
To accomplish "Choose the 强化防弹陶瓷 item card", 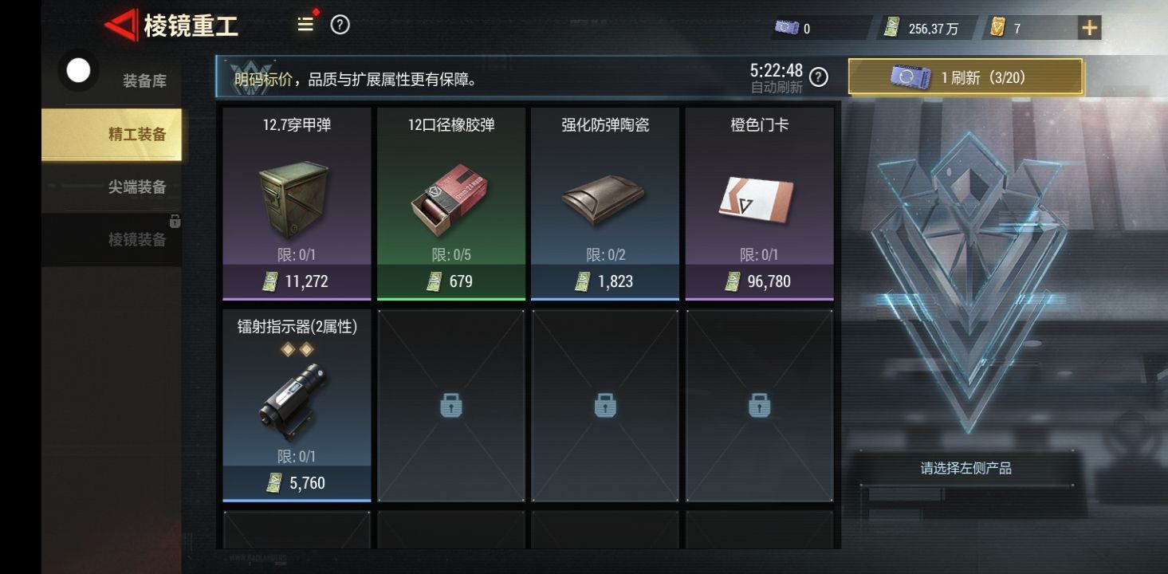I will point(605,203).
